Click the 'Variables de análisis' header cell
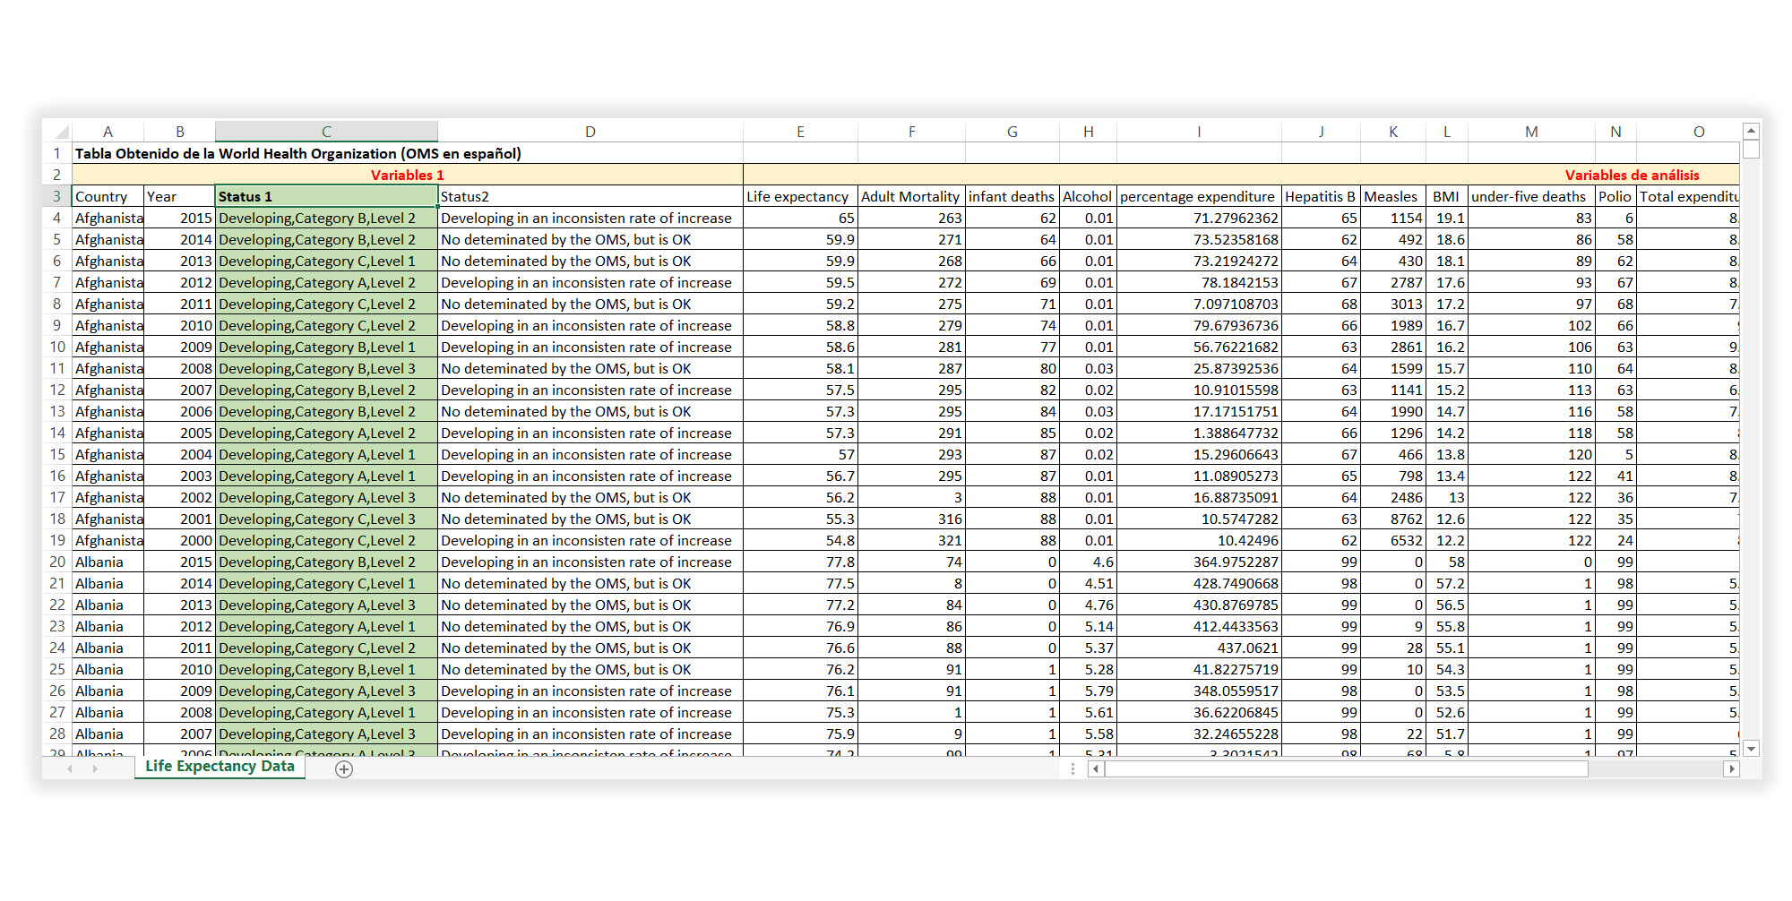Image resolution: width=1792 pixels, height=901 pixels. coord(1241,175)
